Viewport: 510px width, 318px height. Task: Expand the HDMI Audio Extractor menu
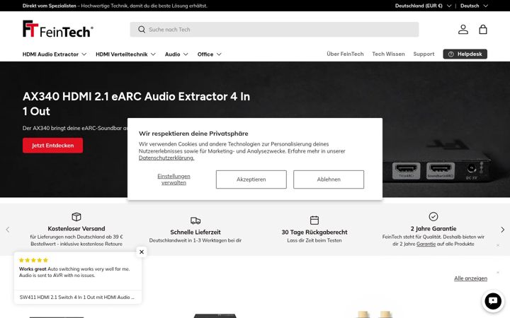tap(55, 54)
